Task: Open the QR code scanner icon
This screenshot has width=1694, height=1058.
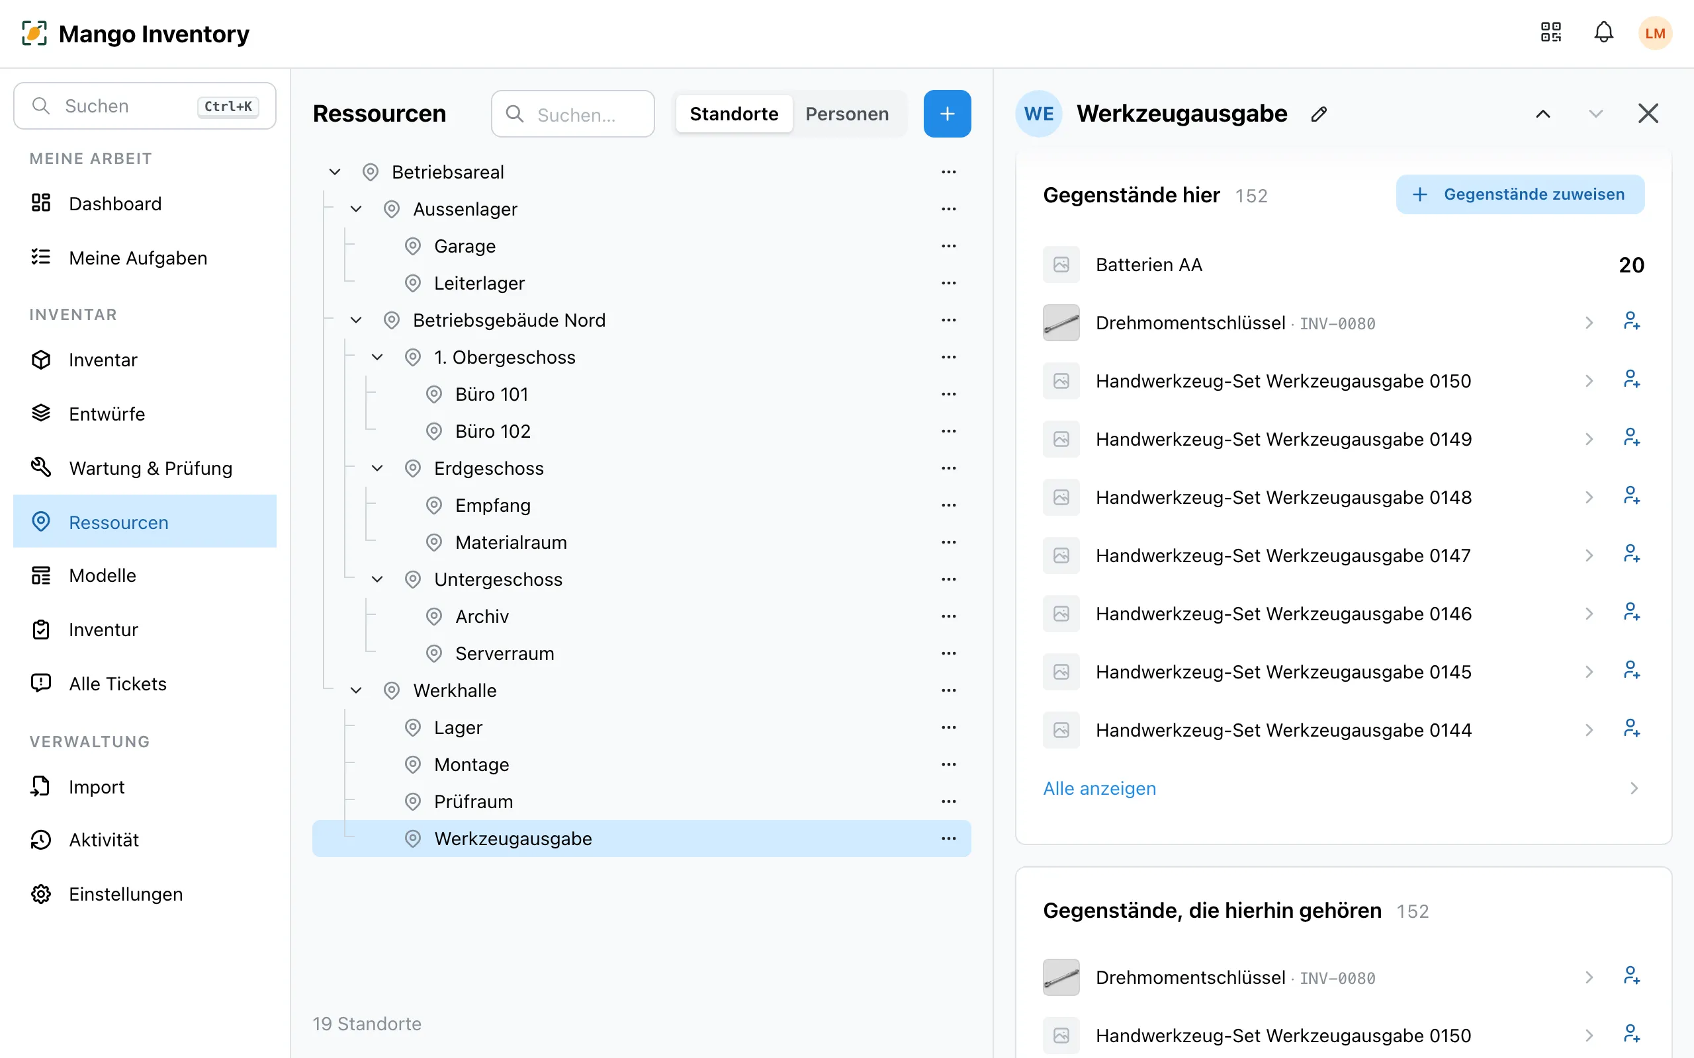Action: click(x=1550, y=32)
